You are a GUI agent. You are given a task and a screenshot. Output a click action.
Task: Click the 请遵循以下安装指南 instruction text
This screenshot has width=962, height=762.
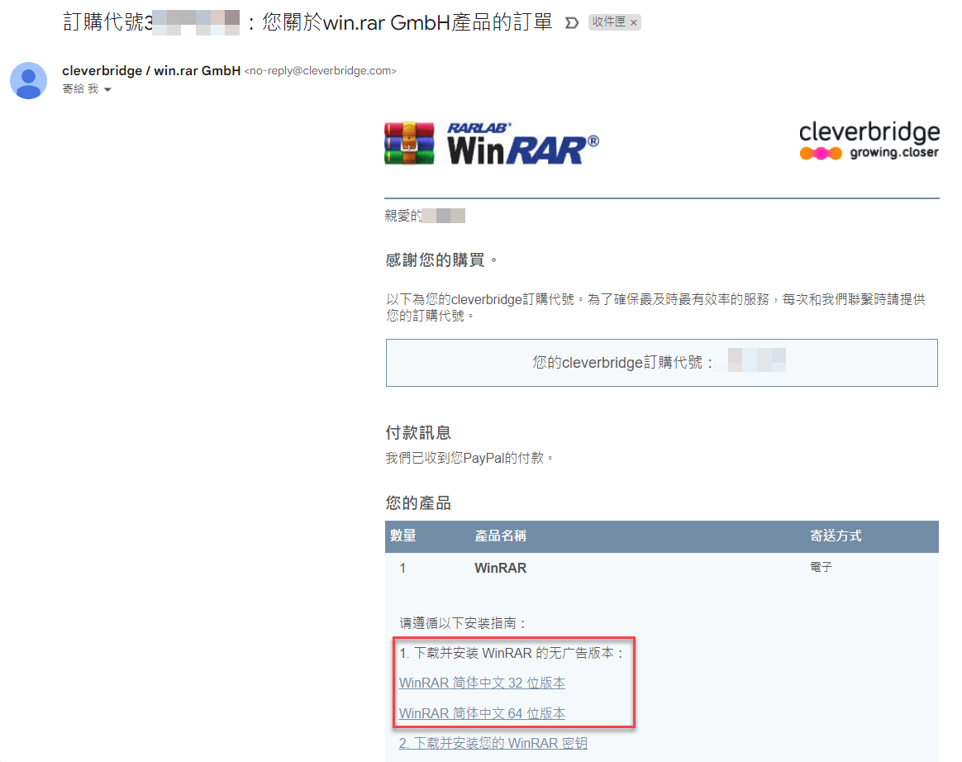[463, 623]
